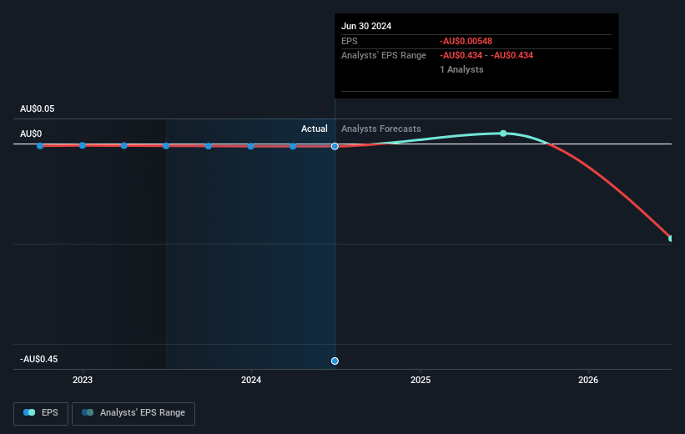Select the Jun 30 2024 EPS data point
Screen dimensions: 685x434
pos(335,146)
